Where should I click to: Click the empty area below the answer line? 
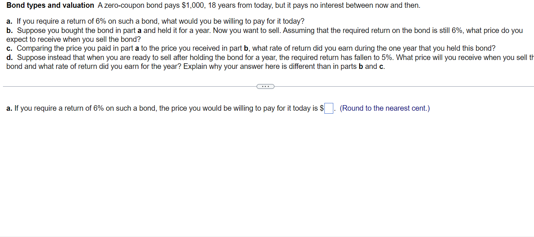(259, 167)
